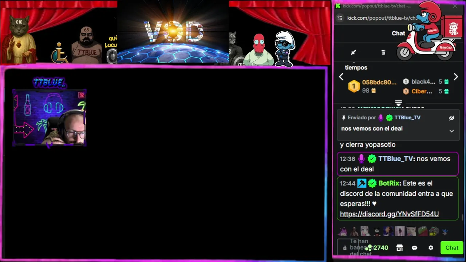This screenshot has height=262, width=466.
Task: Click the site settings icon in address bar
Action: click(340, 18)
